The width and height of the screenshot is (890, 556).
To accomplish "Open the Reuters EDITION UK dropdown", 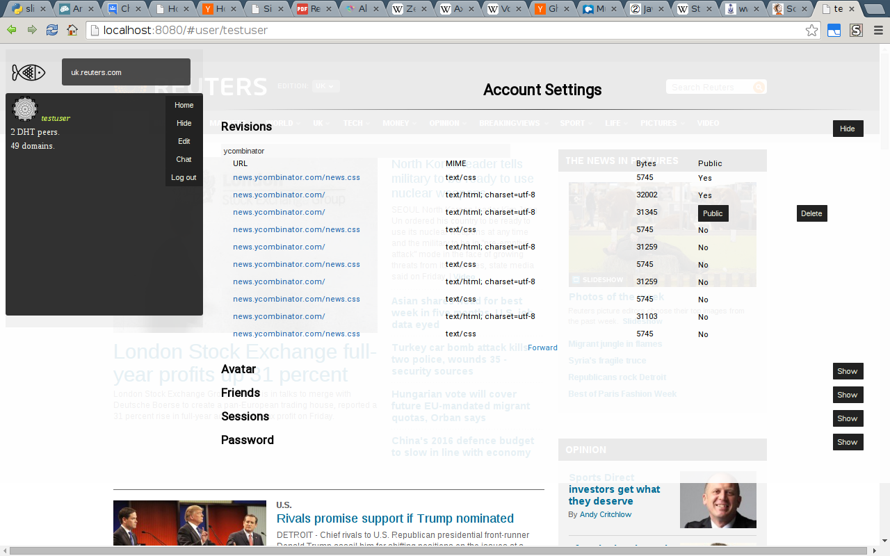I will (325, 86).
